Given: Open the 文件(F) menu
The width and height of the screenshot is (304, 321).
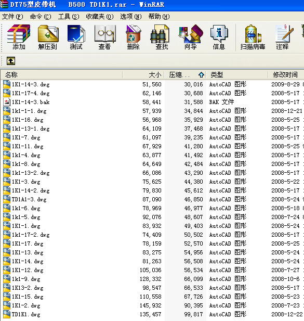Looking at the screenshot, I should (x=12, y=17).
